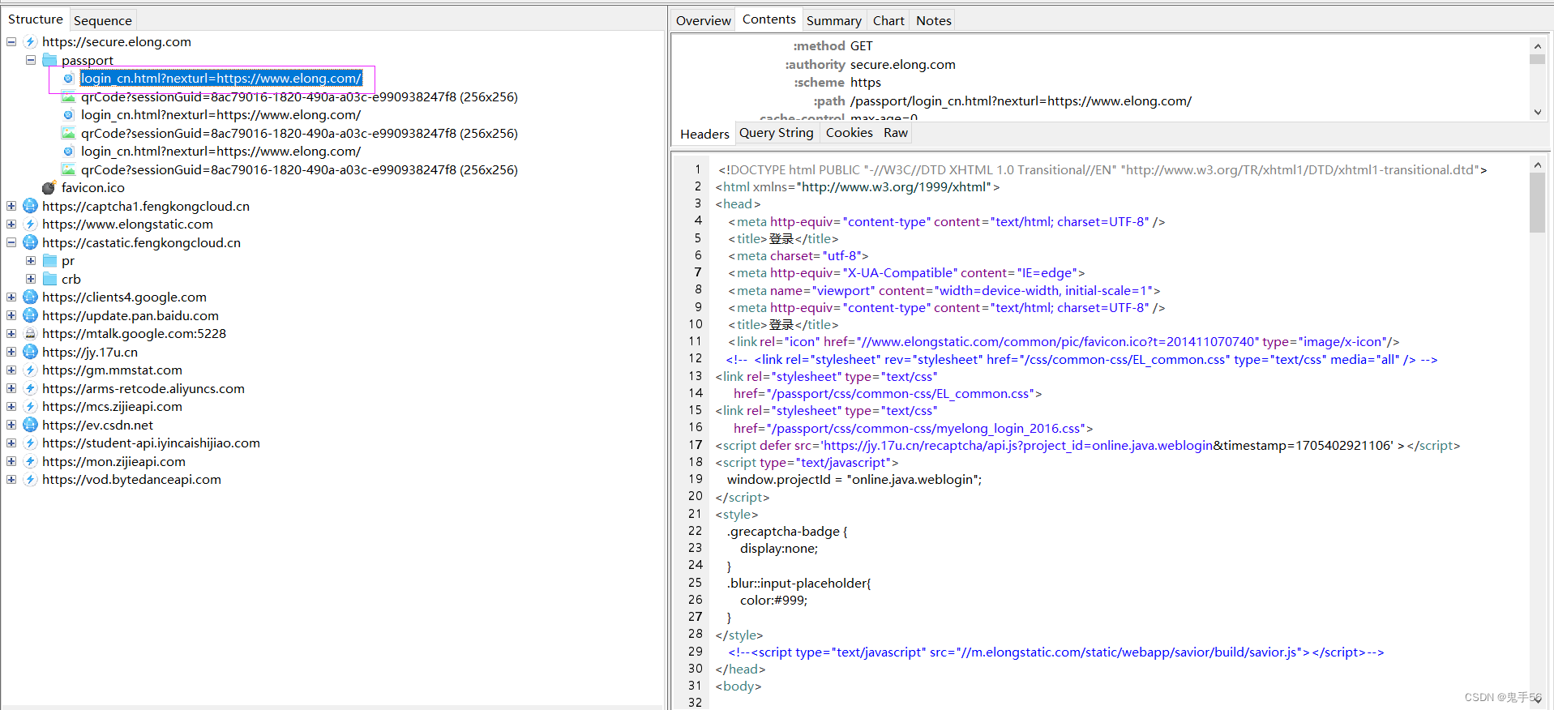
Task: Select the highlighted login_cn.html request
Action: [221, 79]
